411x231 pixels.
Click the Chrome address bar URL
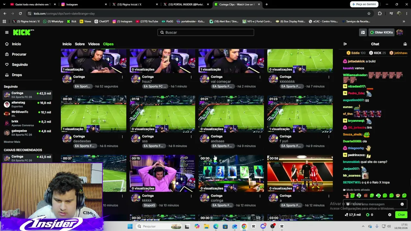tap(64, 13)
